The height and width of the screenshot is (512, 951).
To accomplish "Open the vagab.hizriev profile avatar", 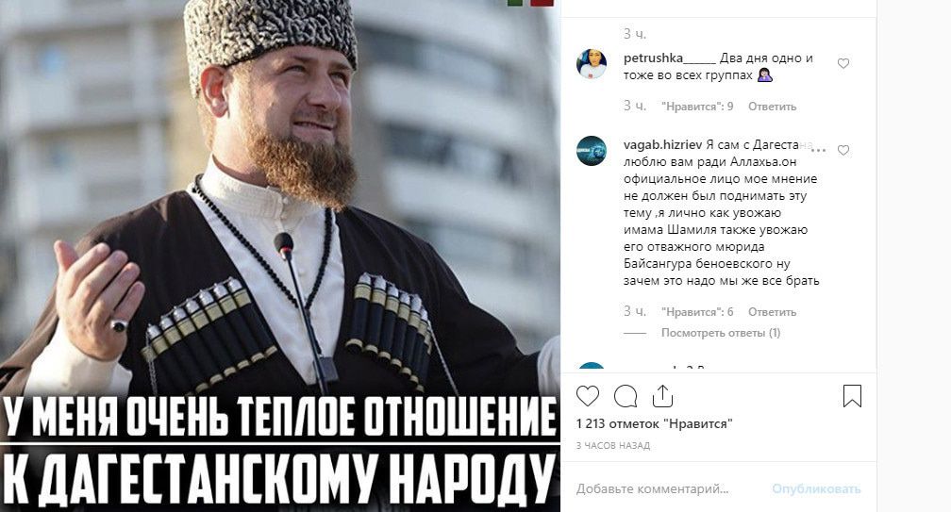I will pos(592,150).
